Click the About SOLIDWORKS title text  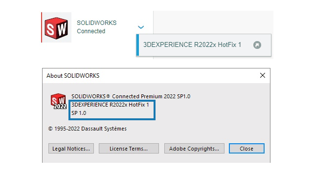tap(73, 76)
